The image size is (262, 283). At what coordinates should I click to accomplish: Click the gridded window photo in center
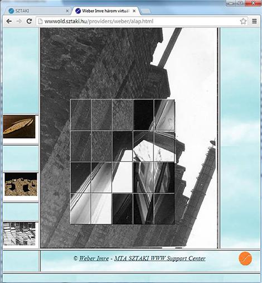pos(122,161)
